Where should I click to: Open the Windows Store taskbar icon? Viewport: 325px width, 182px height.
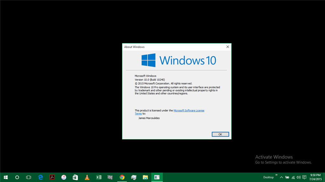pos(75,177)
